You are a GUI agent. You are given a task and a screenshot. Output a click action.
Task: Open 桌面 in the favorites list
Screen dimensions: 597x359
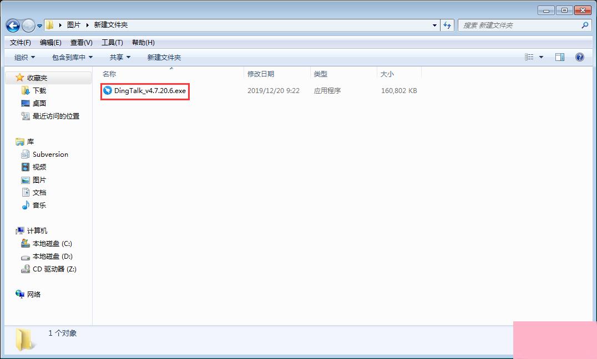(x=39, y=103)
